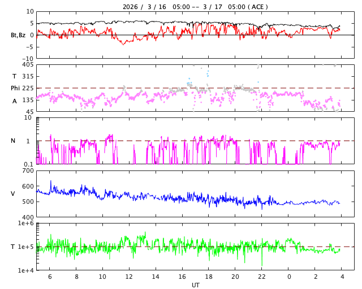Click the "1e+6" temperature tick label

click(x=25, y=224)
